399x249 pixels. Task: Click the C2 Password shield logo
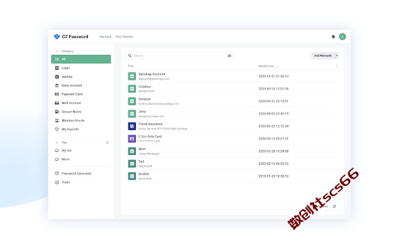57,37
